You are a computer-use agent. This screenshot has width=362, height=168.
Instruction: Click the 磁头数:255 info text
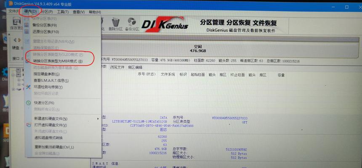coord(227,61)
